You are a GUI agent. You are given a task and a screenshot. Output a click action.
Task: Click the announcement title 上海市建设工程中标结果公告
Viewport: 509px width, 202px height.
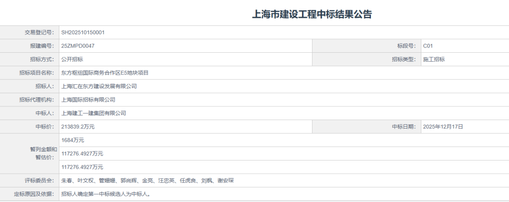312,14
